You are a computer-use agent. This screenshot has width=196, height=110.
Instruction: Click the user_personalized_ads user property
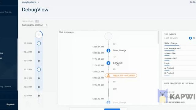point(174,102)
